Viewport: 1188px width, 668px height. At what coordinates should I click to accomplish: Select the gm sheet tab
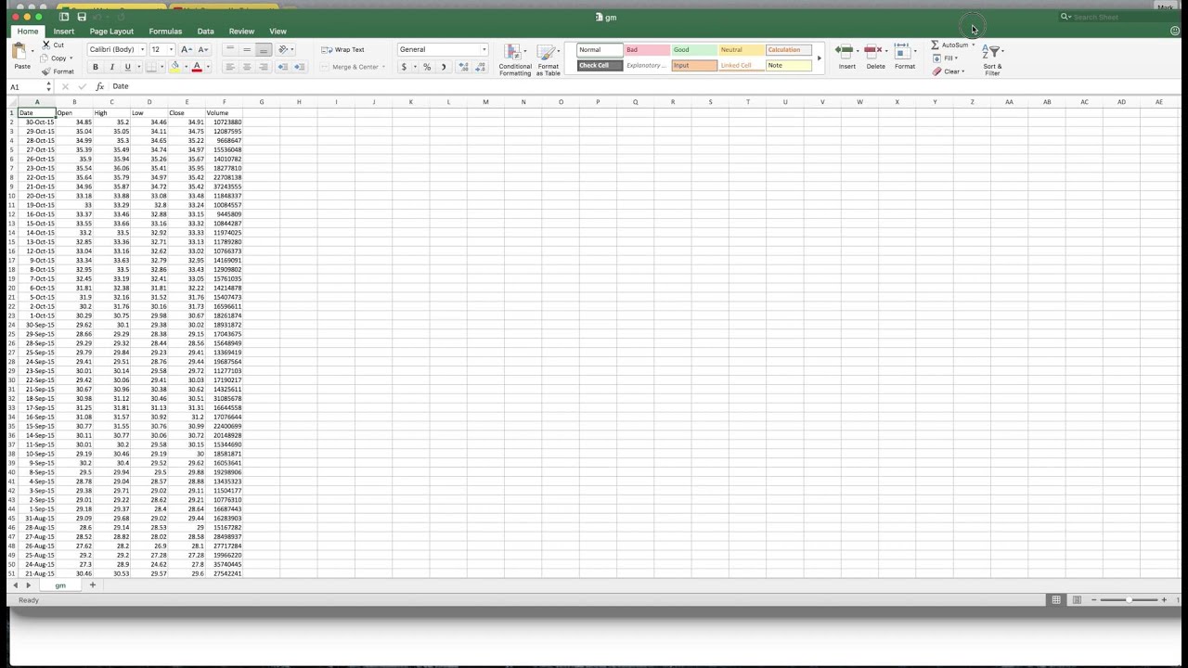[x=60, y=585]
